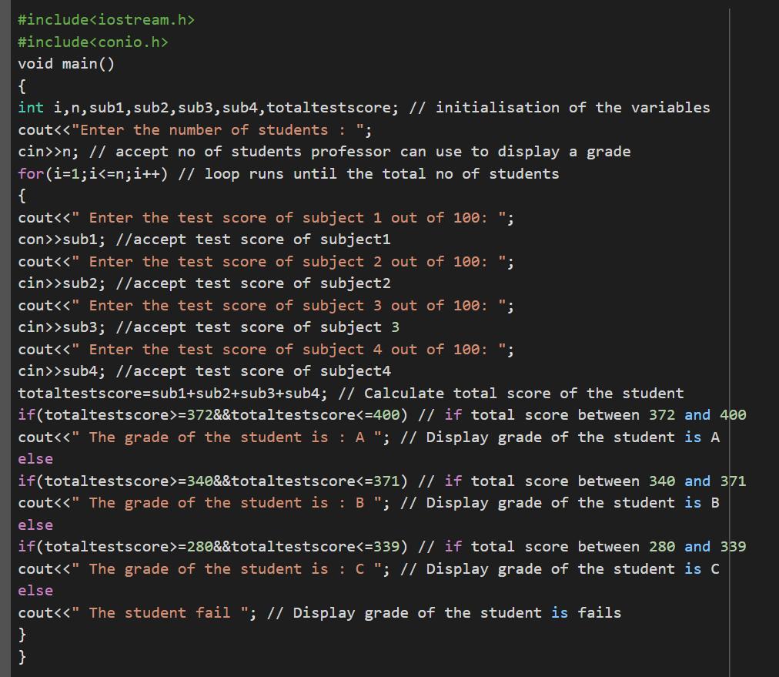
Task: Click the cin>>sub3 statement
Action: pyautogui.click(x=62, y=327)
